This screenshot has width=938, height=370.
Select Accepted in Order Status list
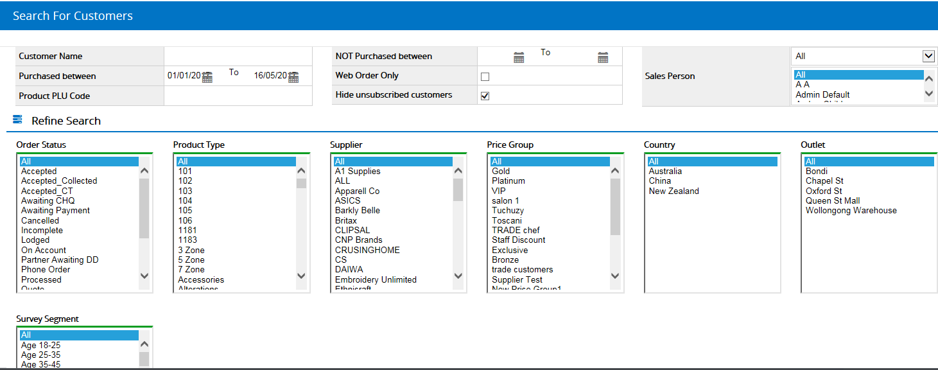[x=78, y=171]
